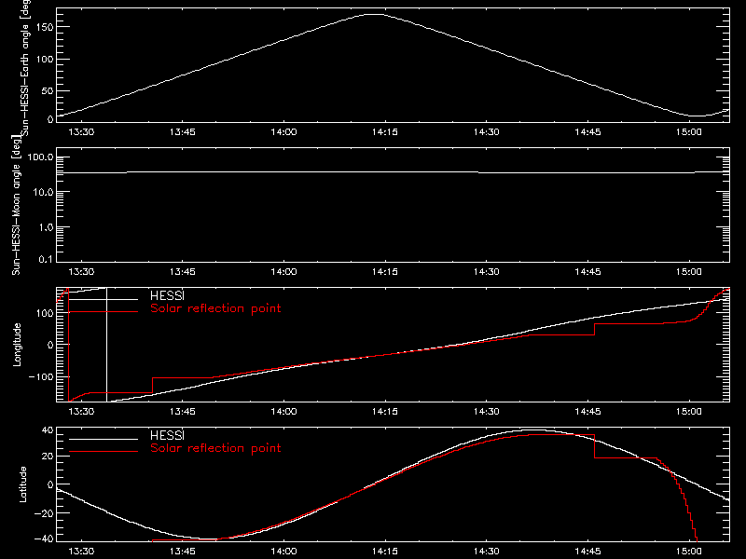746x559 pixels.
Task: Click the 50 tick label on Sun-HESSI-Earth plot
Action: pos(48,90)
